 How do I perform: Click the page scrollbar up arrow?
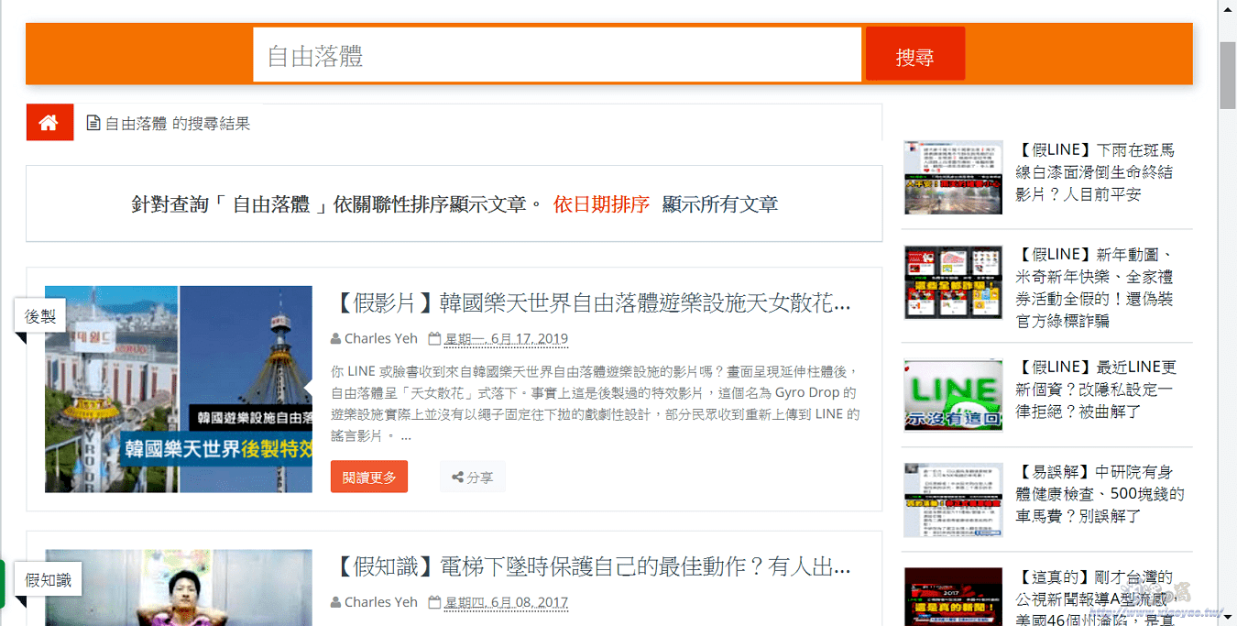tap(1228, 8)
